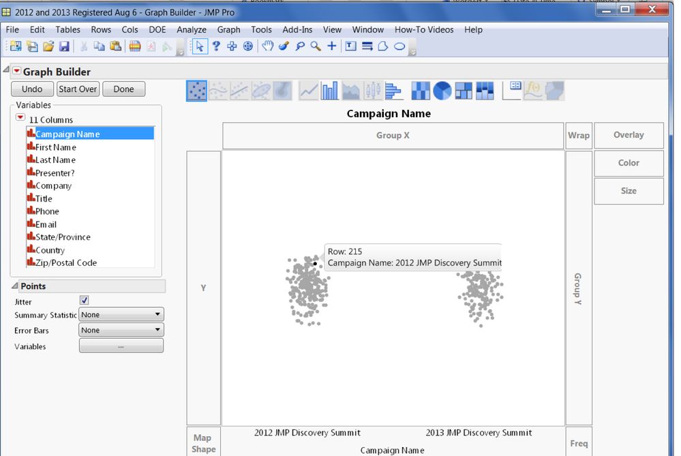Screen dimensions: 681x456
Task: Choose the Smoother graph element icon
Action: coord(218,91)
